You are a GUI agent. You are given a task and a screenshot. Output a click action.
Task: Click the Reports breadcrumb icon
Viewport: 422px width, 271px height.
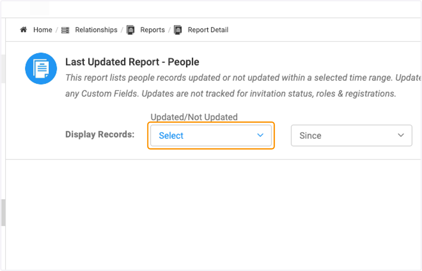[131, 30]
